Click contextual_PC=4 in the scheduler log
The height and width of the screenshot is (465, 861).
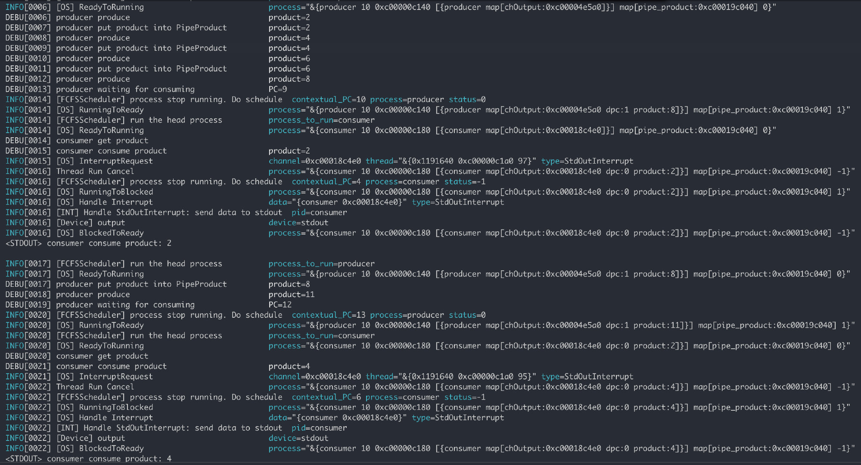(x=326, y=182)
